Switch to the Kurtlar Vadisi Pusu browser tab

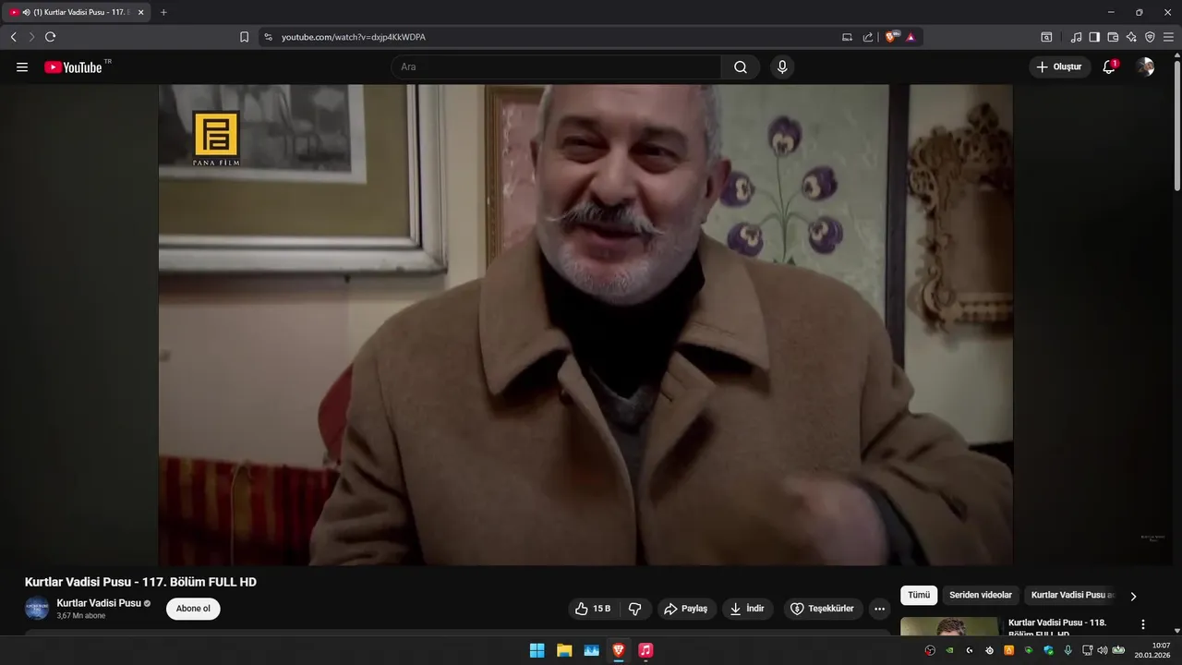coord(76,12)
